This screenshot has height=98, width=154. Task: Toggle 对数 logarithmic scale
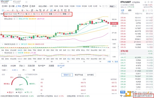point(109,62)
